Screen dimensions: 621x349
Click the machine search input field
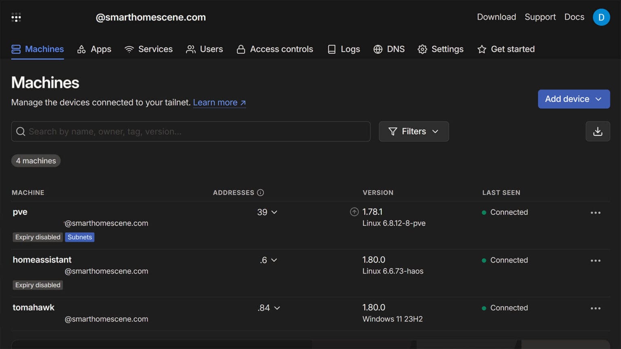coord(191,131)
